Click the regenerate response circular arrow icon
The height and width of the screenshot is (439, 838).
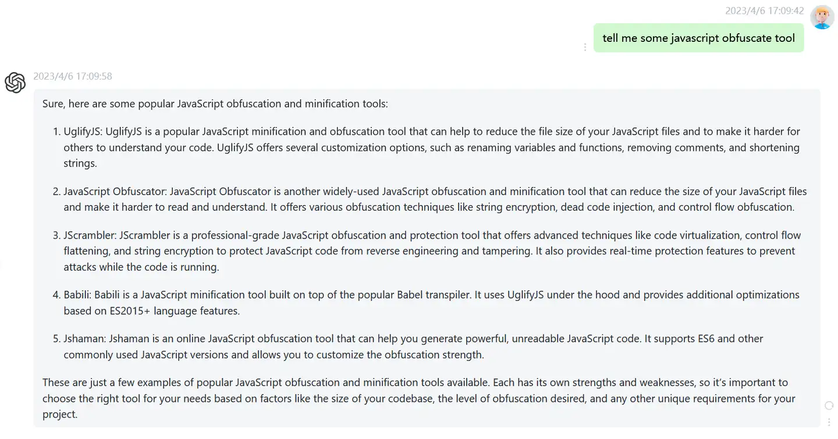829,405
